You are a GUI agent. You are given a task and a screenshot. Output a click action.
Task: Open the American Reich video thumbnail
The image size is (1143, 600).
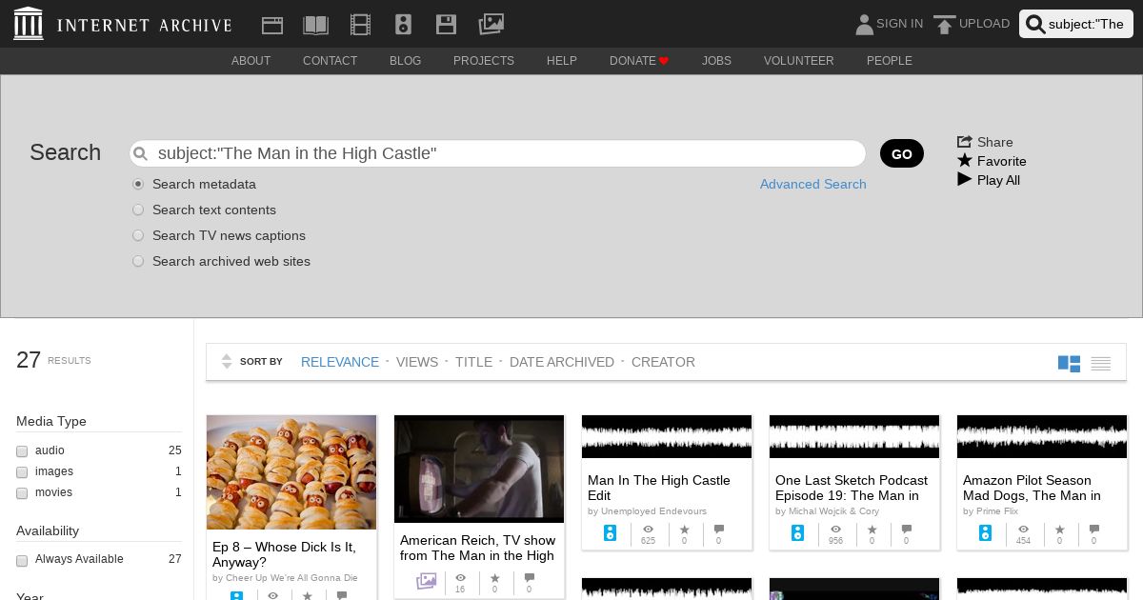(479, 469)
